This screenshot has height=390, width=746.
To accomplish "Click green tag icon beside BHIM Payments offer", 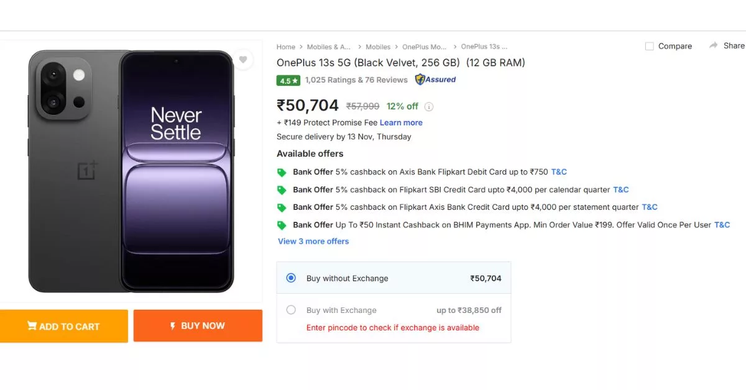I will tap(282, 225).
